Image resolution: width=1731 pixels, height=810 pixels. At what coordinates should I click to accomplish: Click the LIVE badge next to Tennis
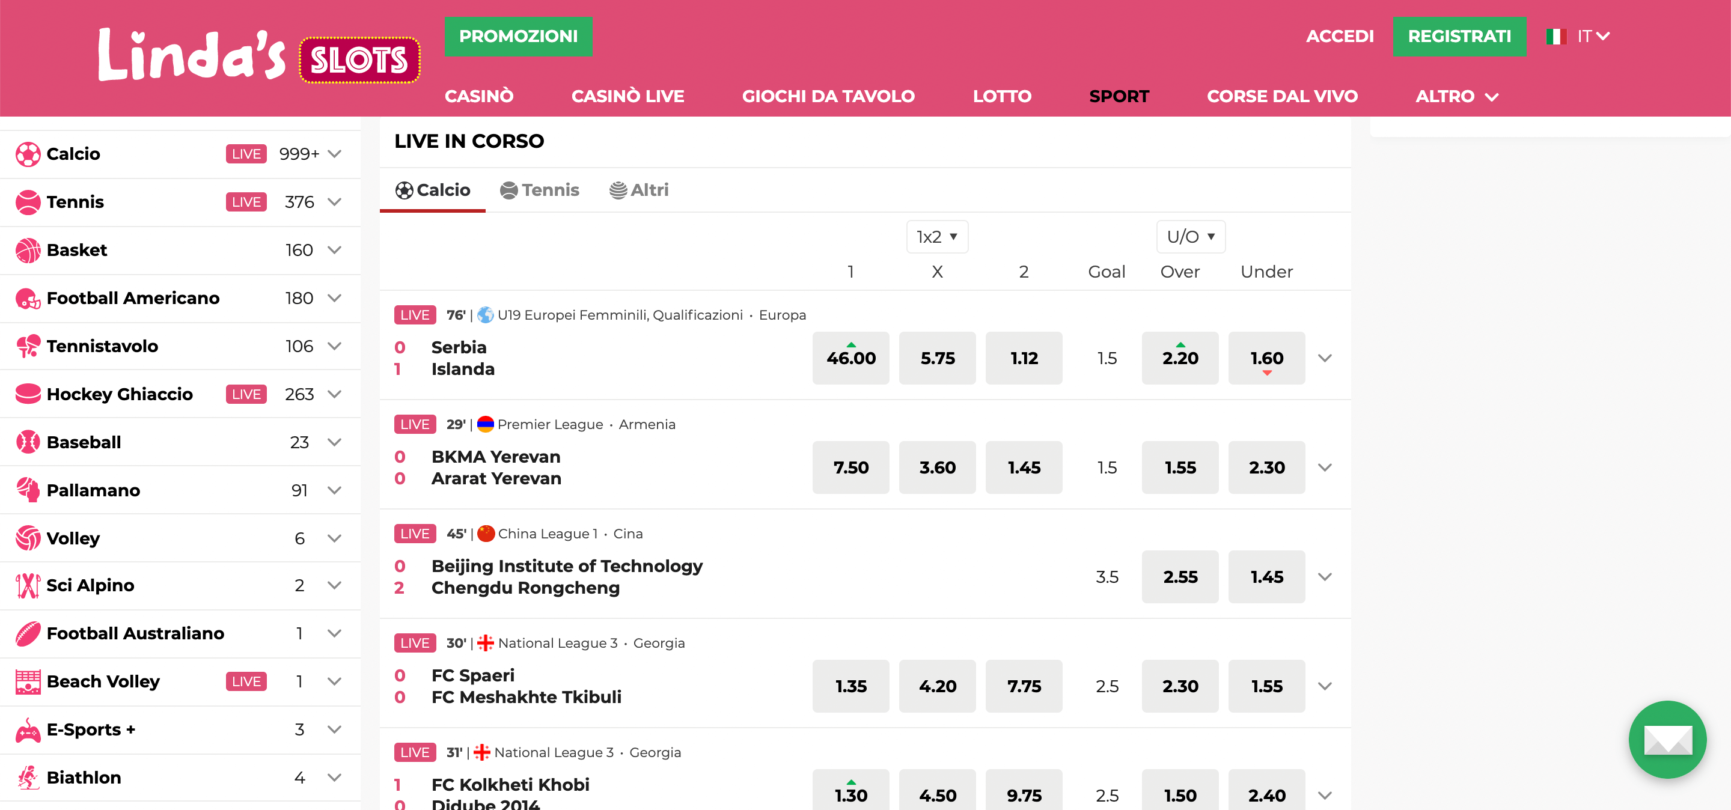[246, 202]
